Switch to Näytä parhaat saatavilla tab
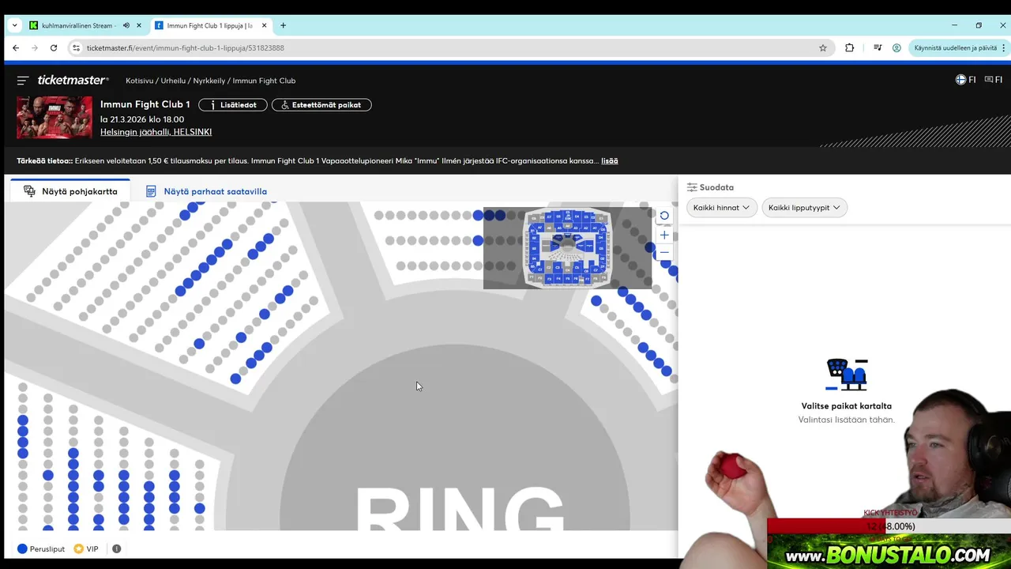The height and width of the screenshot is (569, 1011). [x=206, y=191]
